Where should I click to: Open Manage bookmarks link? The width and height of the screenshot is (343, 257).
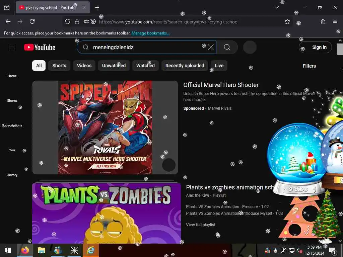click(x=150, y=33)
